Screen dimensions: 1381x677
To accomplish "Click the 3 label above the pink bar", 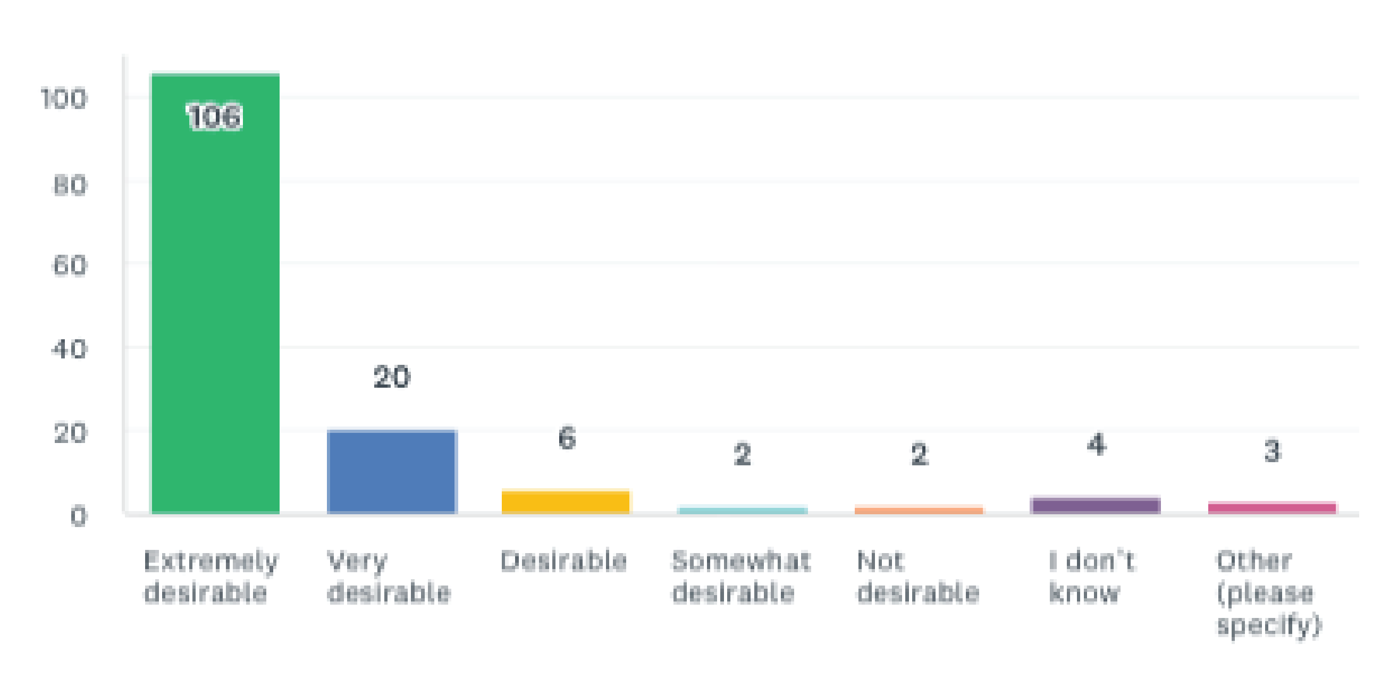I will click(x=1273, y=451).
